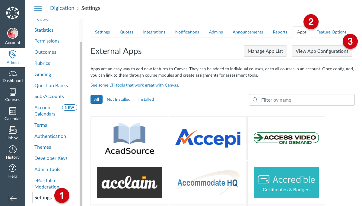Click the View App Configurations button

tap(322, 51)
